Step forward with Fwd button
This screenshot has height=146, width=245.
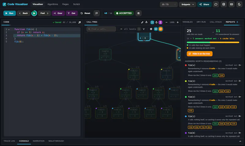[x=44, y=13]
